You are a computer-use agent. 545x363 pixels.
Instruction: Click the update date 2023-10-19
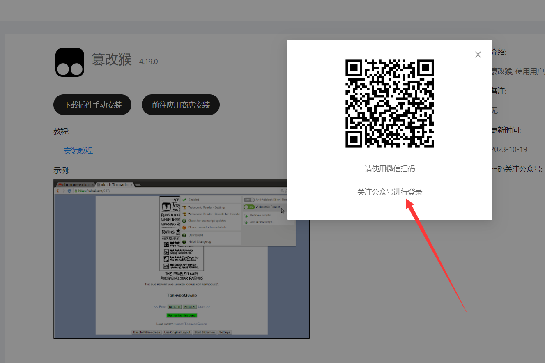click(x=510, y=149)
